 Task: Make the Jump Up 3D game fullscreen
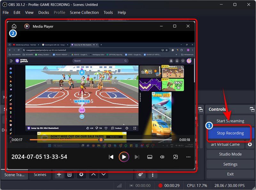(135, 128)
